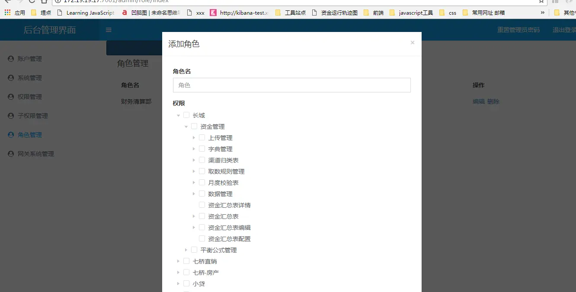Screen dimensions: 576x292
Task: Expand the 平衡公式管理 tree node
Action: tap(186, 250)
